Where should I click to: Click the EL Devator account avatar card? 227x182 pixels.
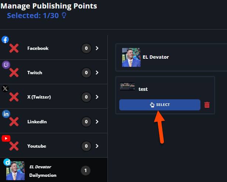coord(171,57)
